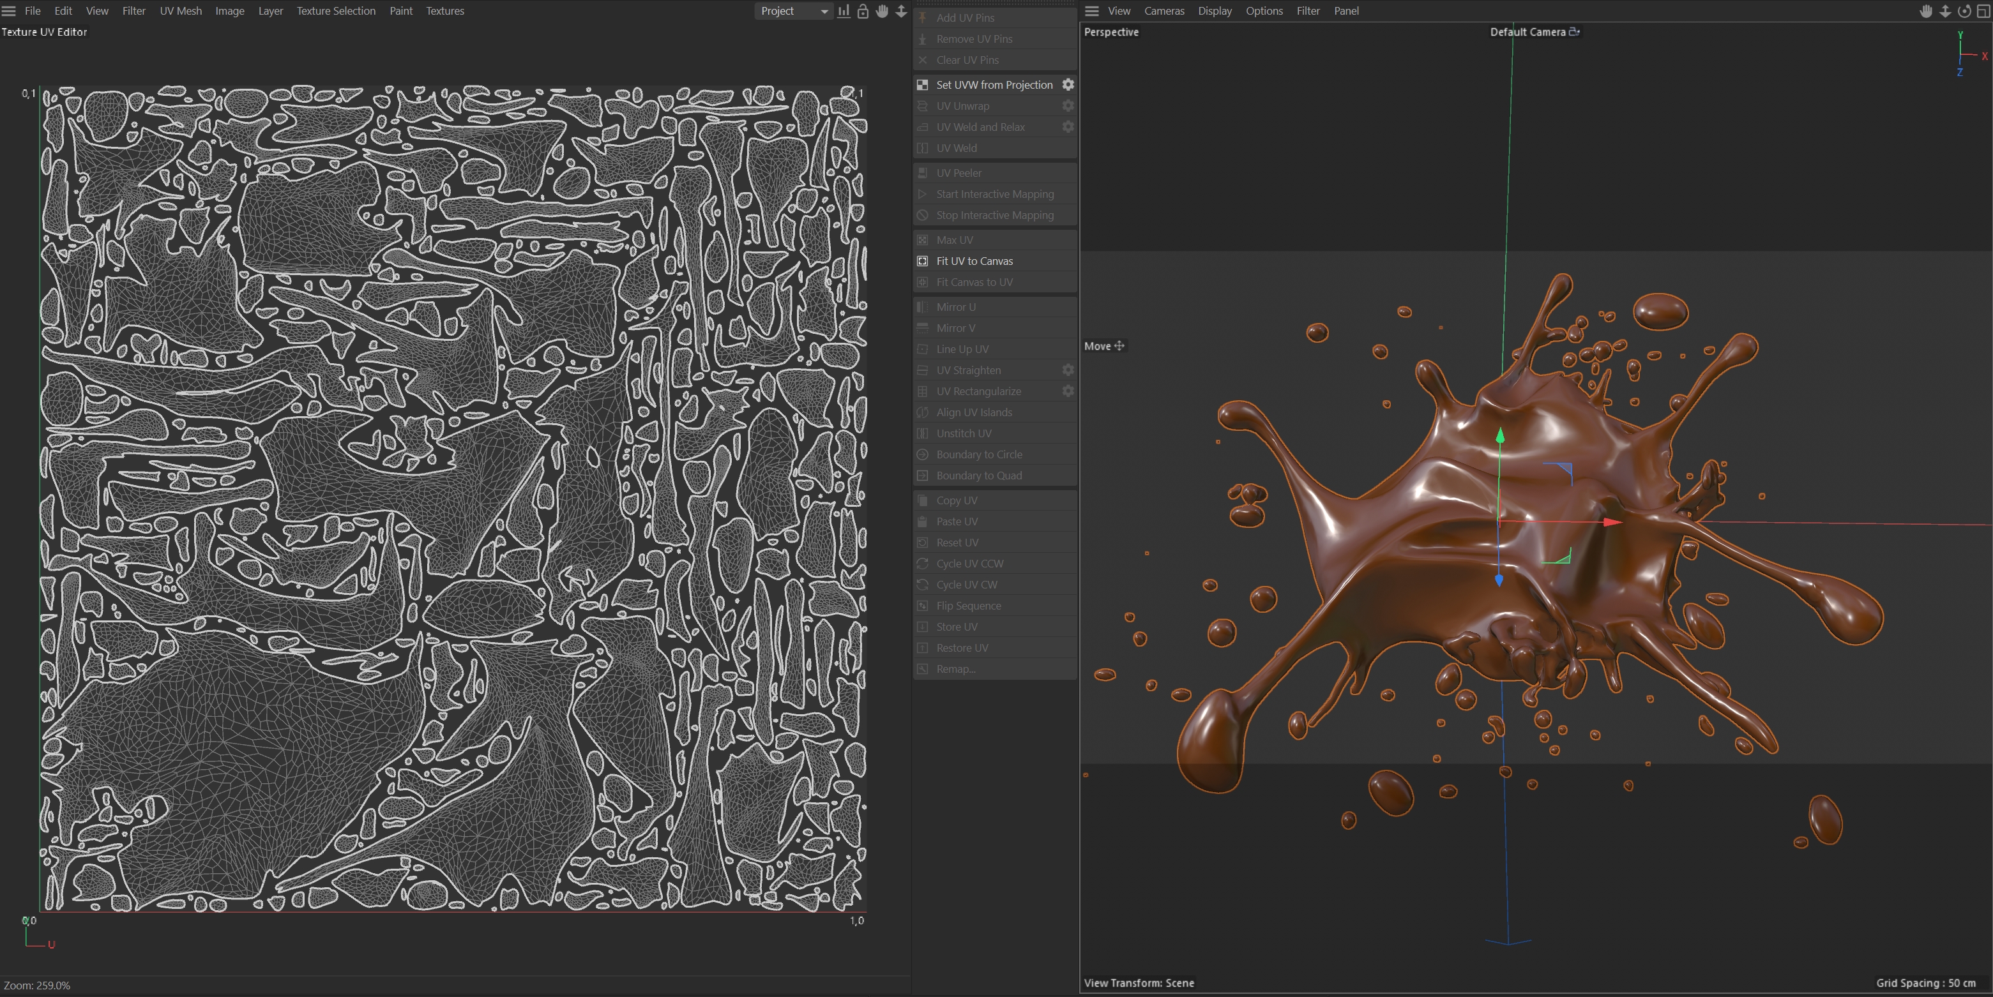Screen dimensions: 1993x997
Task: Open the UV Mesh menu
Action: [x=180, y=11]
